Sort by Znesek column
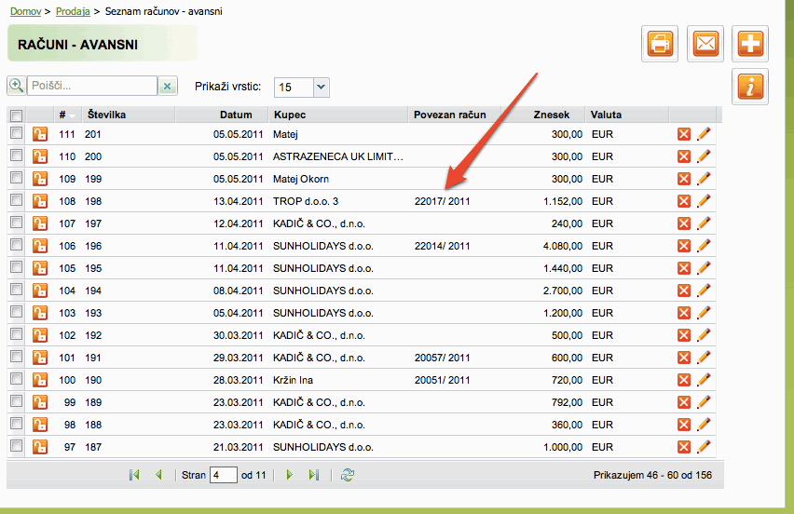This screenshot has height=514, width=794. 542,115
